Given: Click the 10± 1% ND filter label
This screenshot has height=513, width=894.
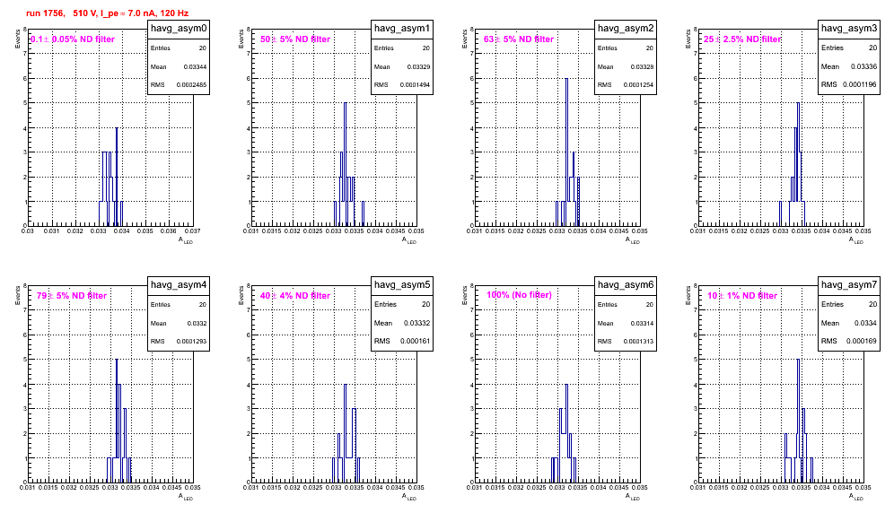Looking at the screenshot, I should click(x=742, y=296).
